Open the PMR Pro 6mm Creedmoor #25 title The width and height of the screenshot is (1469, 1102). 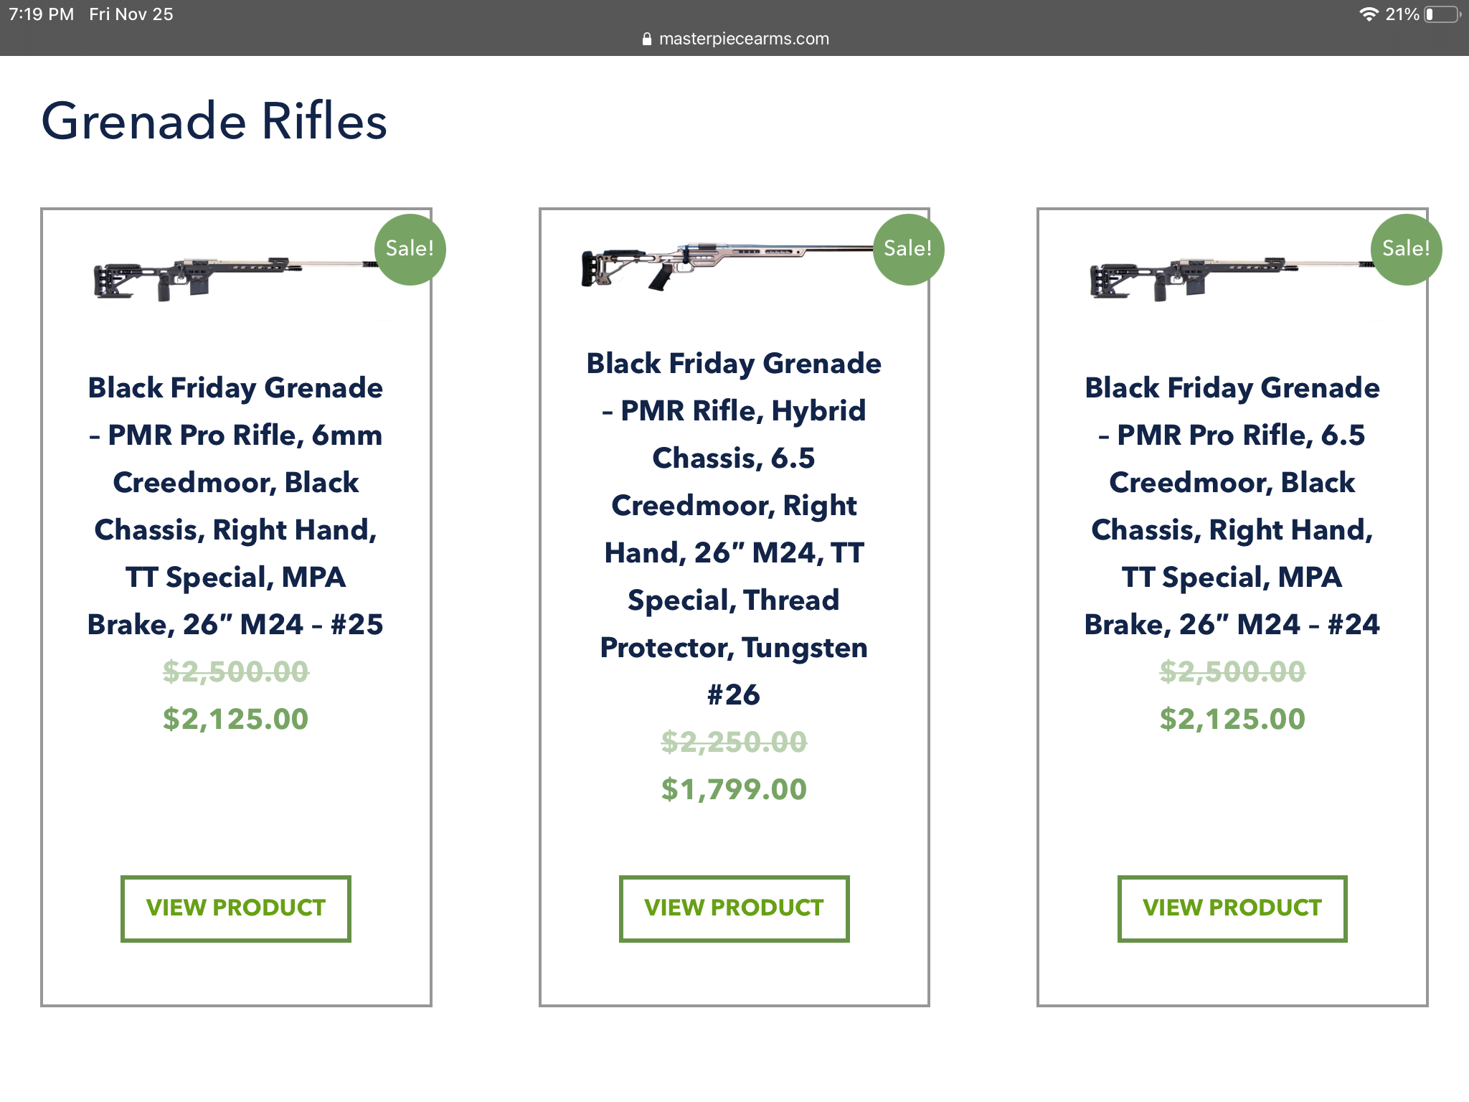pyautogui.click(x=235, y=506)
